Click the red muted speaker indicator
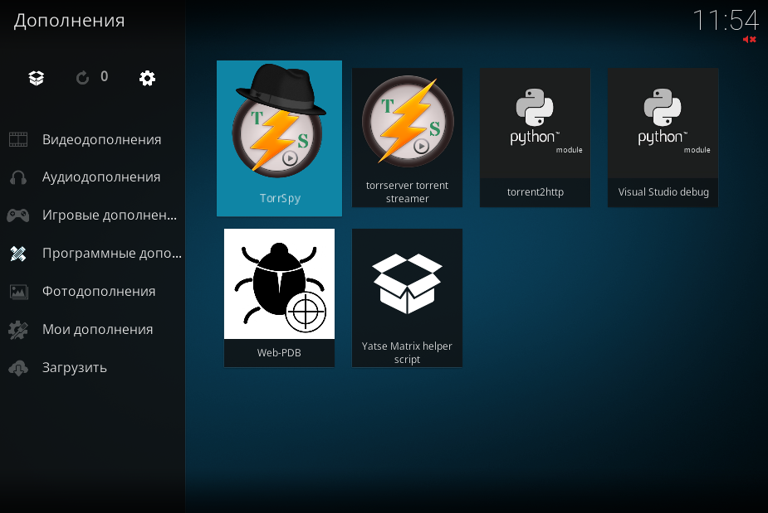 click(749, 39)
